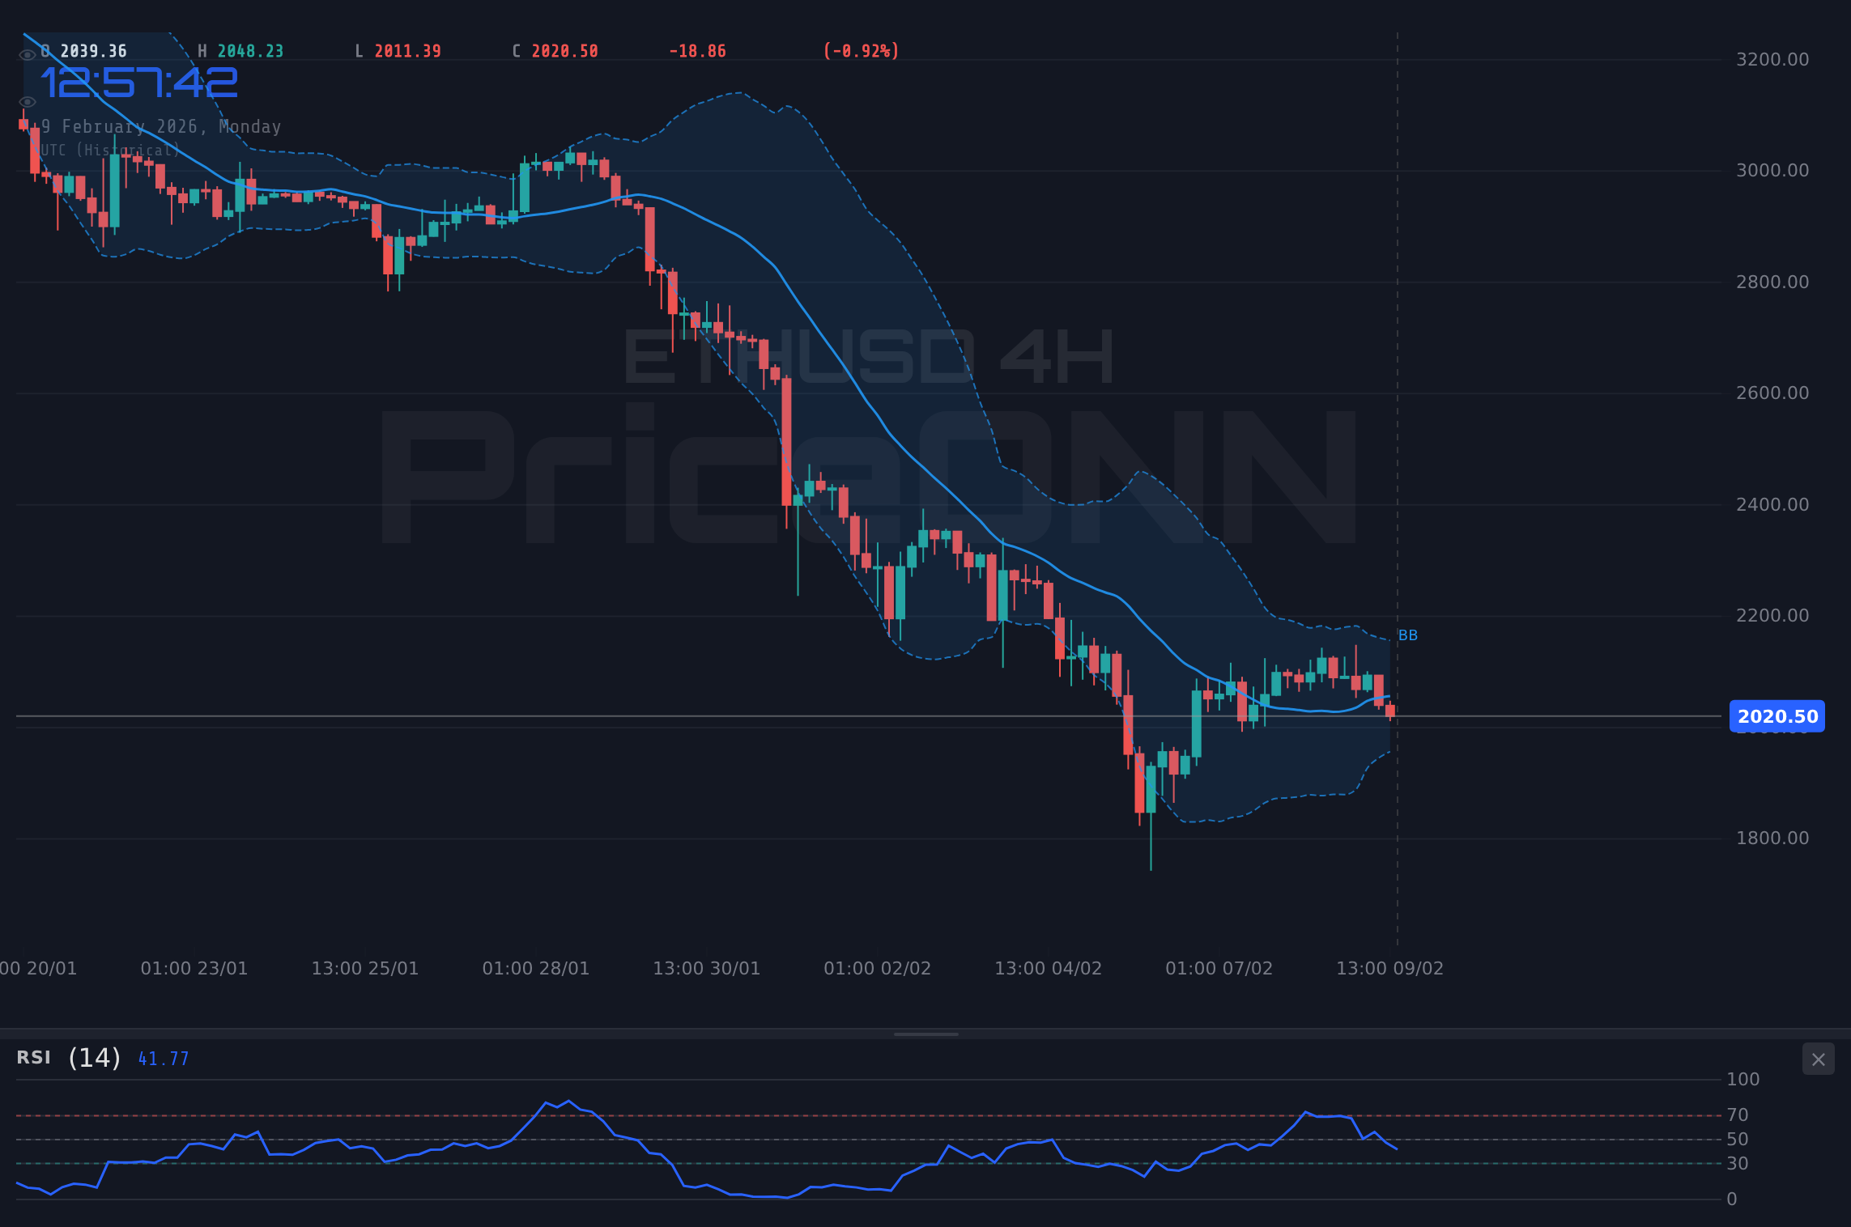Click the 1800.00 price axis label

[1772, 838]
